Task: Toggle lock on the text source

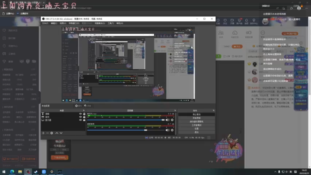Action: tap(84, 114)
